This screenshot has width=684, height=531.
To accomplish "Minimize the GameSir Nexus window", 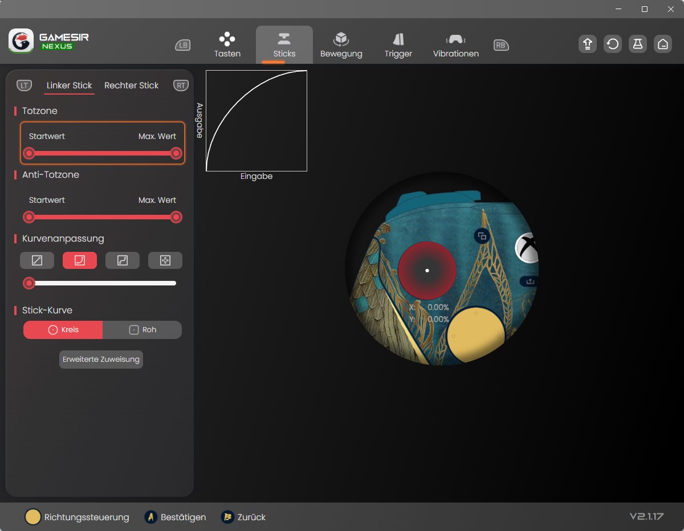I will click(619, 9).
